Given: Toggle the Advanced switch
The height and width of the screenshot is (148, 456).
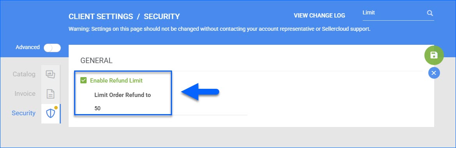Looking at the screenshot, I should [52, 48].
